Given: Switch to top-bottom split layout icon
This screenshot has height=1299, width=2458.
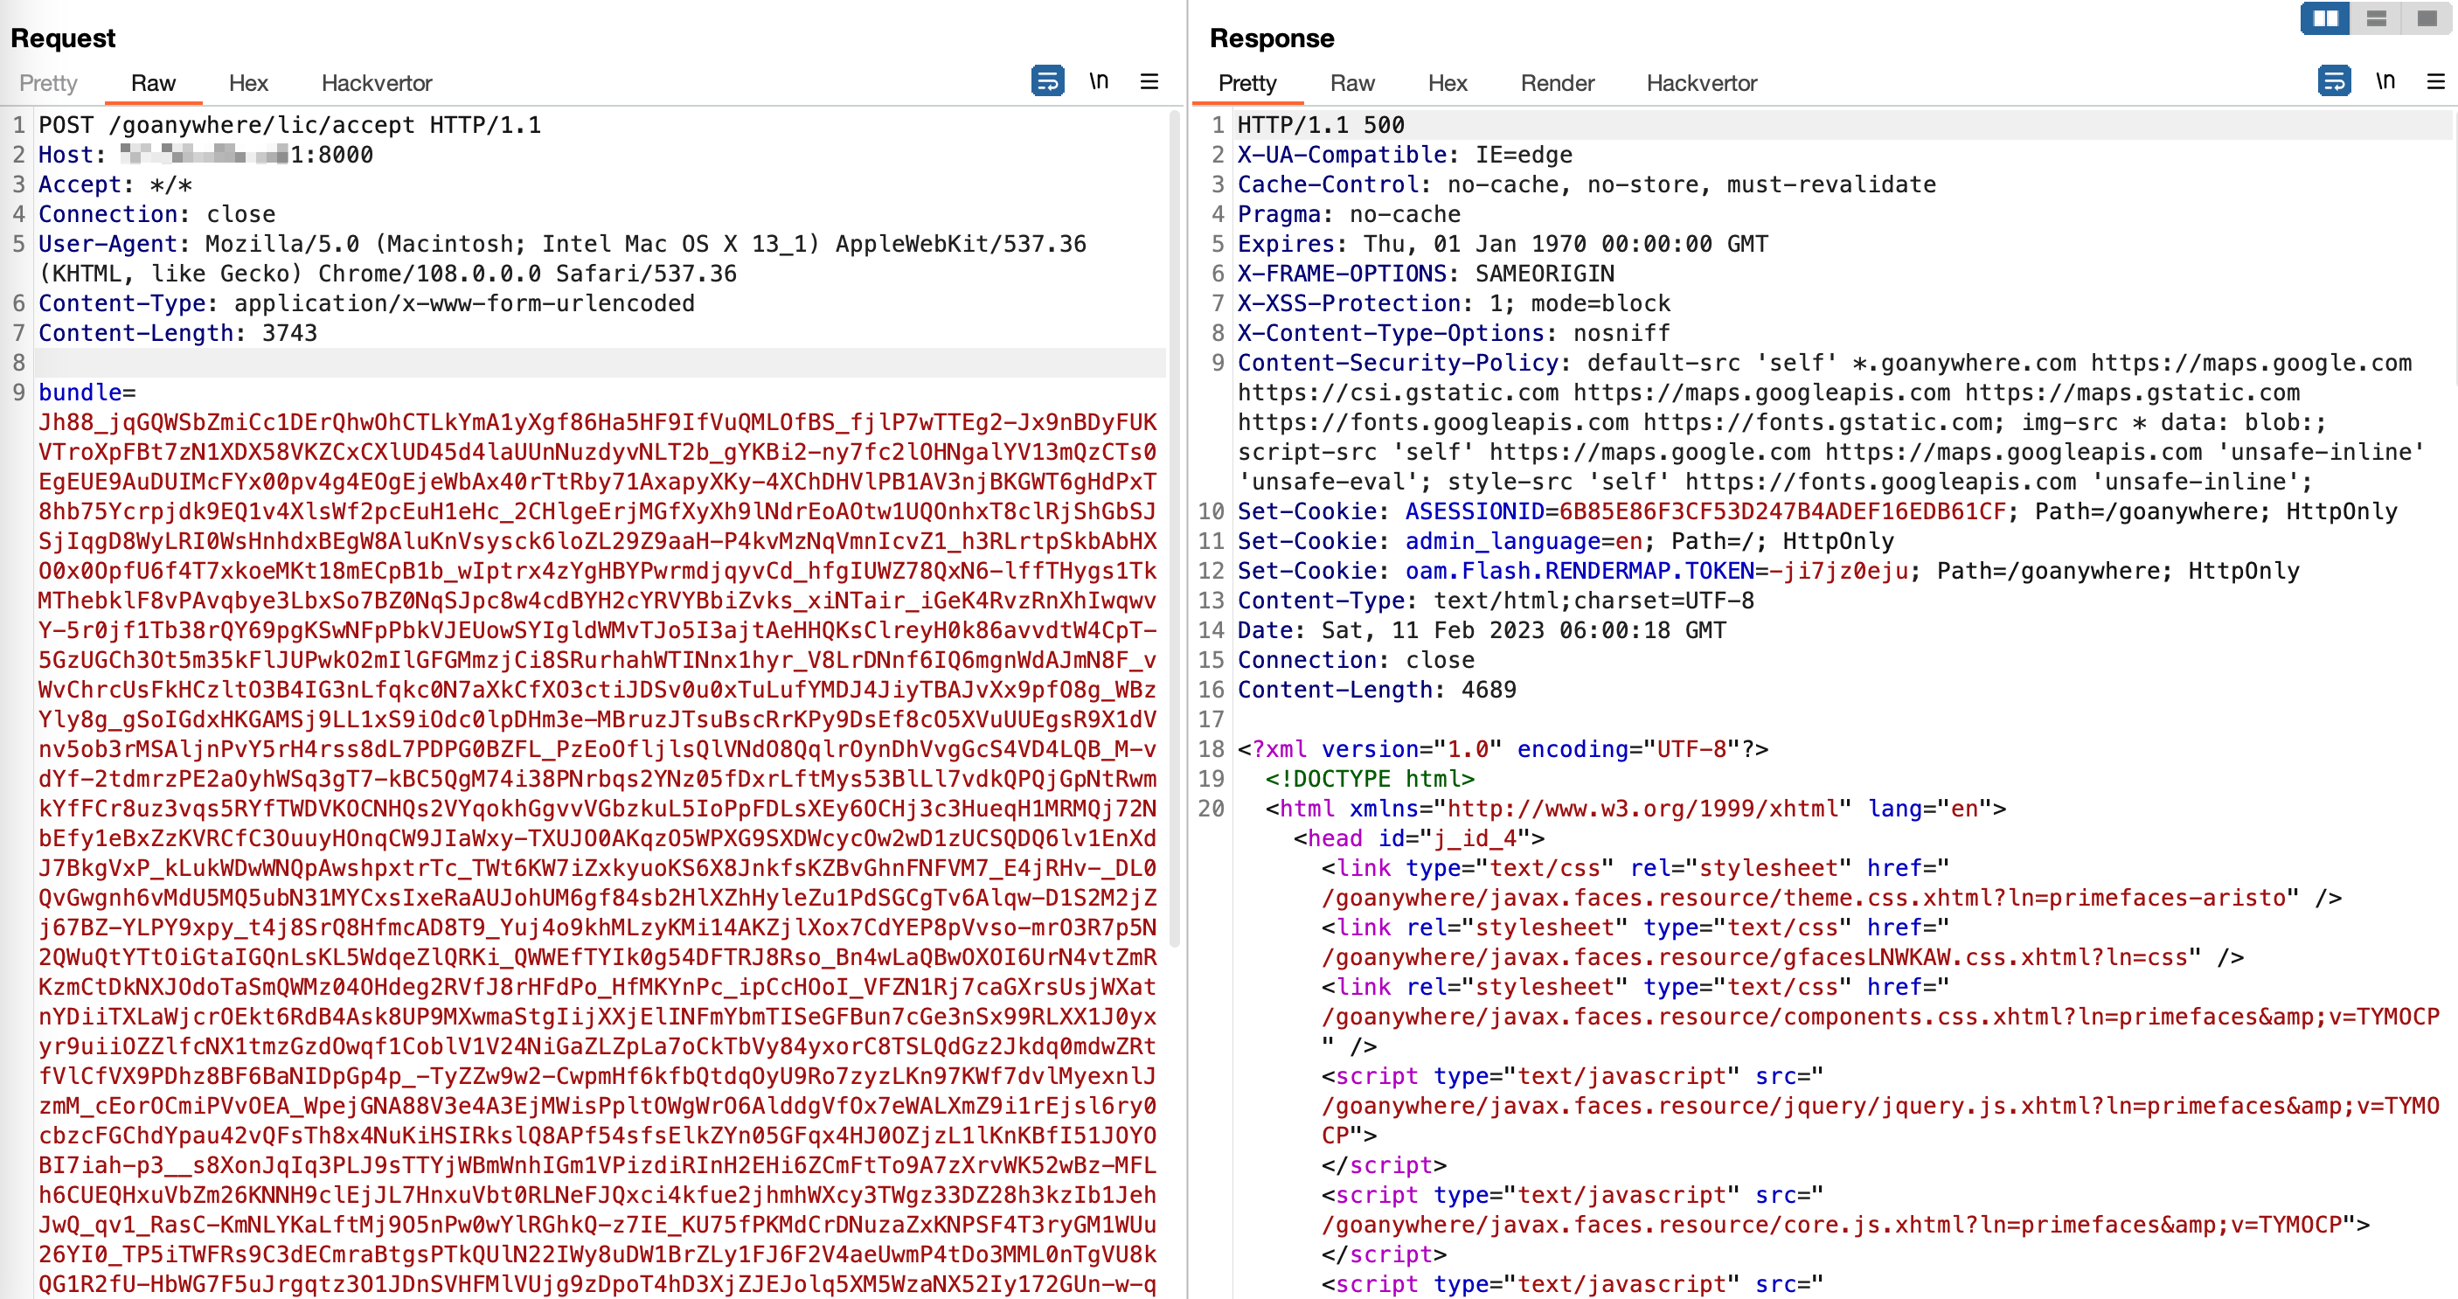Looking at the screenshot, I should [2376, 18].
